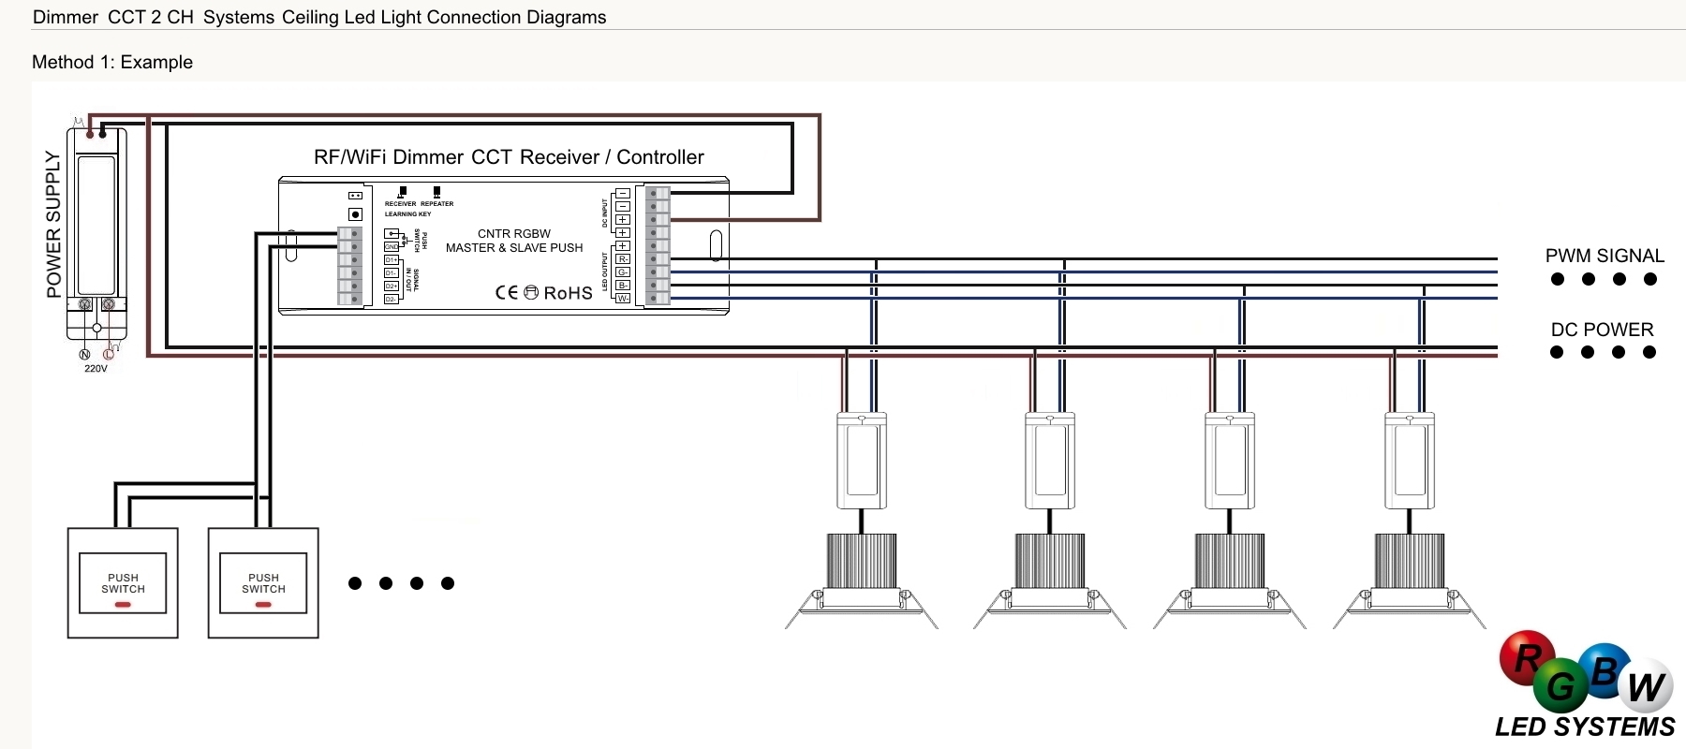Click the right PUSH SWITCH box
1686x749 pixels.
[263, 583]
